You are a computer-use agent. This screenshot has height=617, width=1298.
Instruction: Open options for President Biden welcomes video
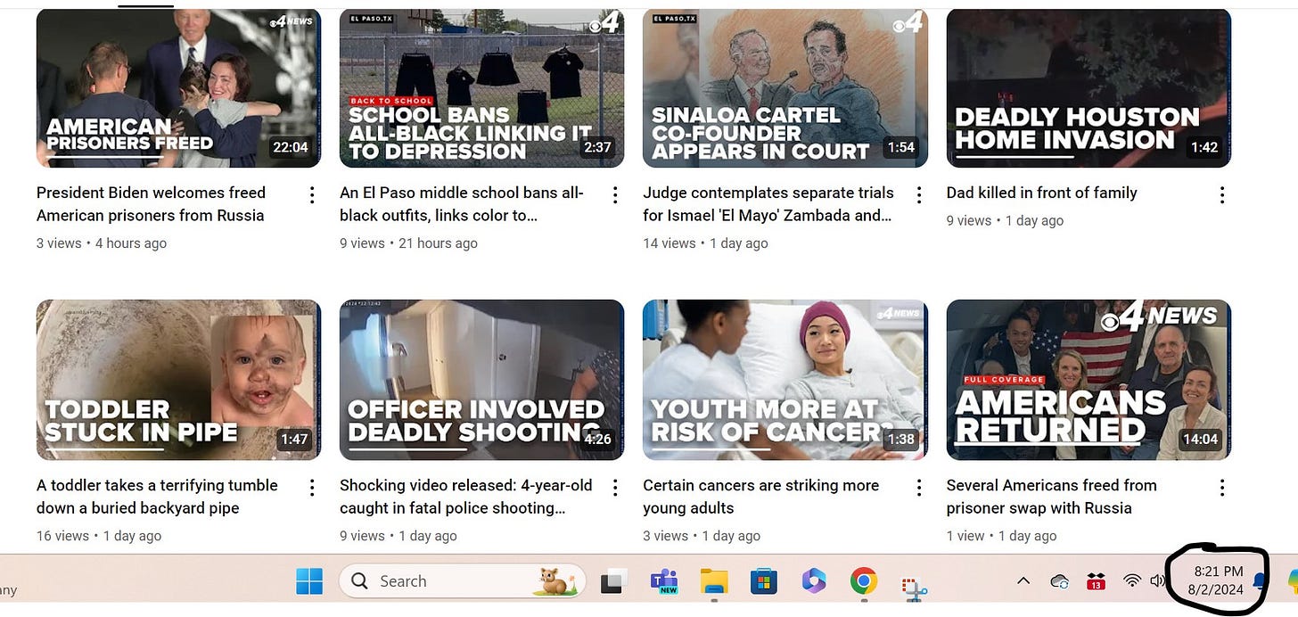click(x=312, y=195)
